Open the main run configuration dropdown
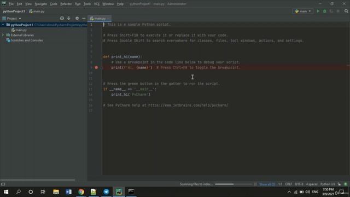 click(x=302, y=11)
